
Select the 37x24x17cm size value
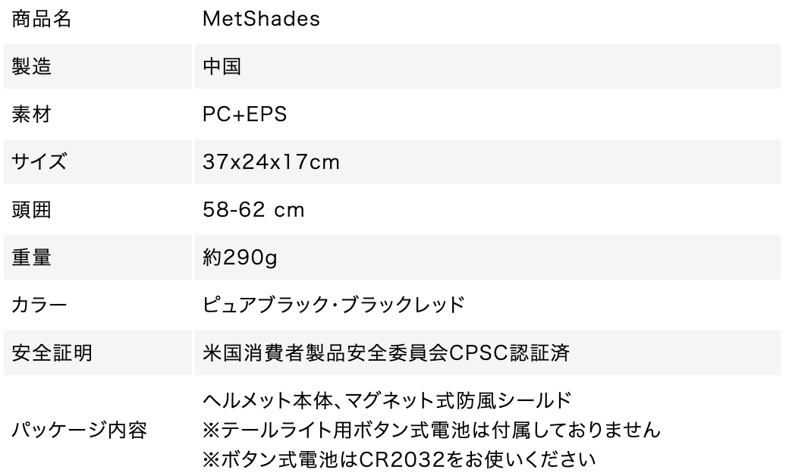click(271, 162)
